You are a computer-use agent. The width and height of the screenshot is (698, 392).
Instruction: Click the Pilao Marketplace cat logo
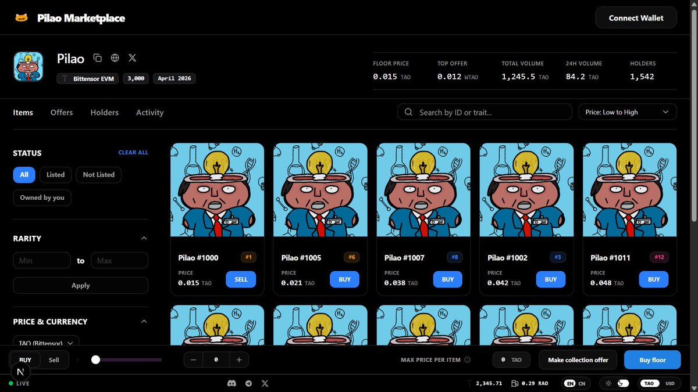[x=22, y=18]
